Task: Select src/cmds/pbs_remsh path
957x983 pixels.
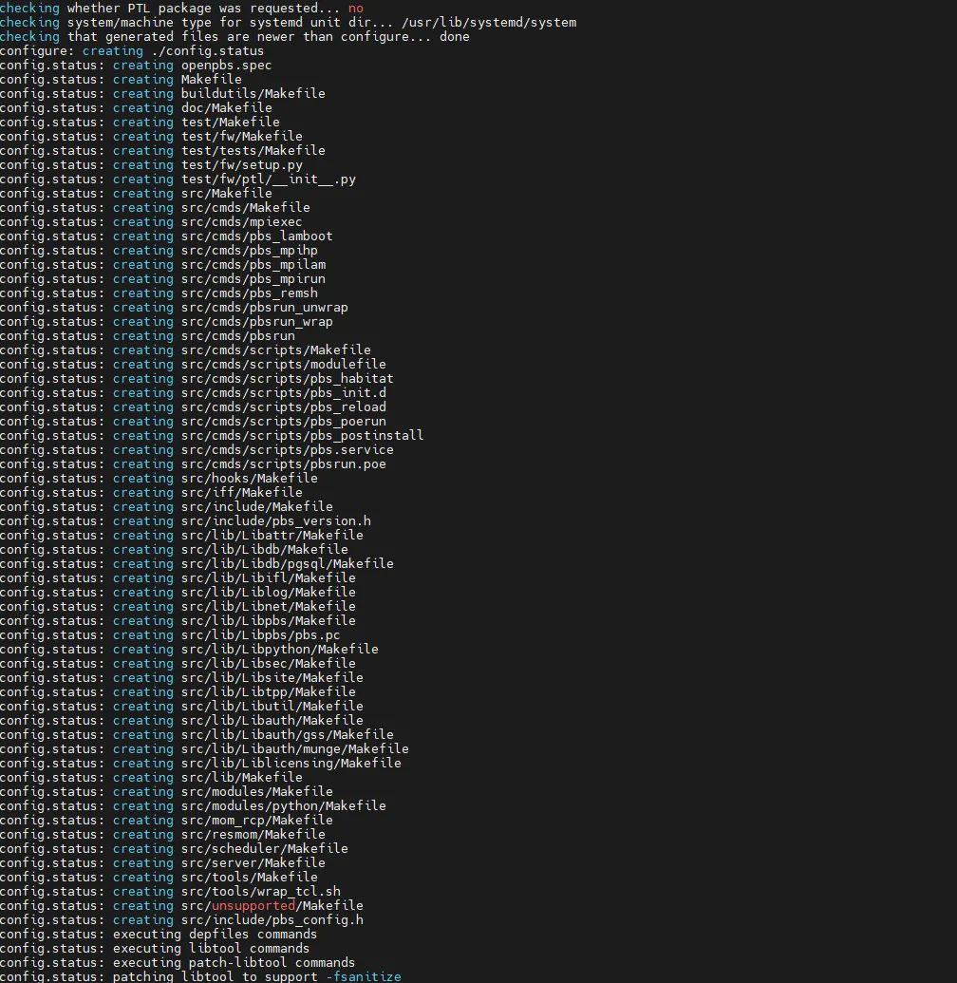Action: (250, 293)
